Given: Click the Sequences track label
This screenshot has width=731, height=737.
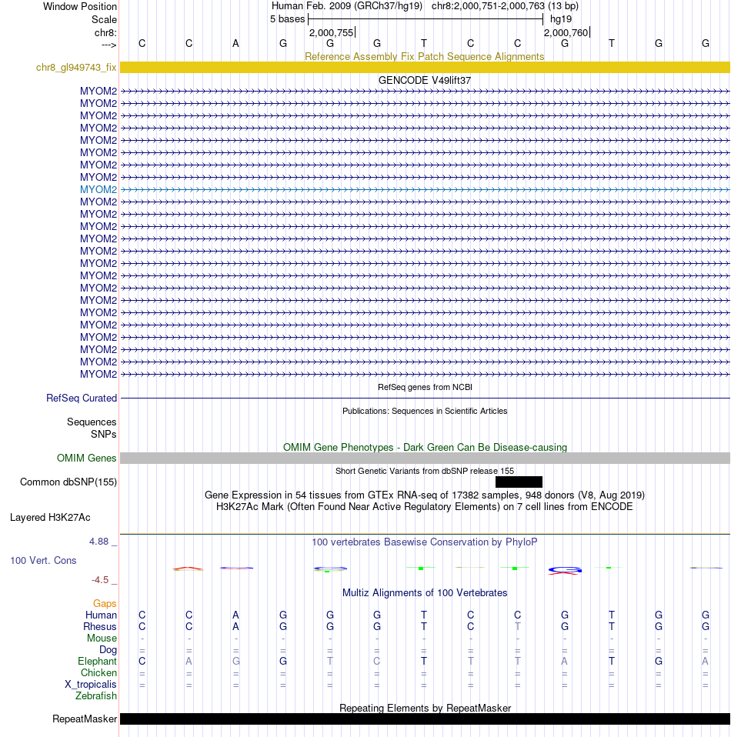Looking at the screenshot, I should pyautogui.click(x=92, y=422).
